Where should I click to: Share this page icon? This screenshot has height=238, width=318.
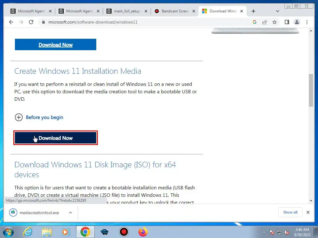click(265, 22)
